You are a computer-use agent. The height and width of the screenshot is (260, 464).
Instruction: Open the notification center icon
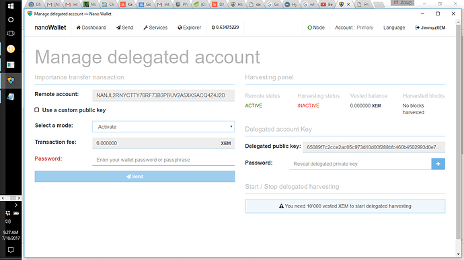pos(11,250)
